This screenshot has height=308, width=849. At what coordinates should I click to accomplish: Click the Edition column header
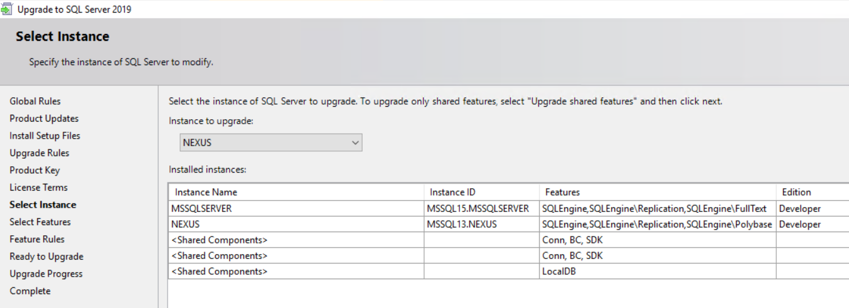tap(813, 192)
